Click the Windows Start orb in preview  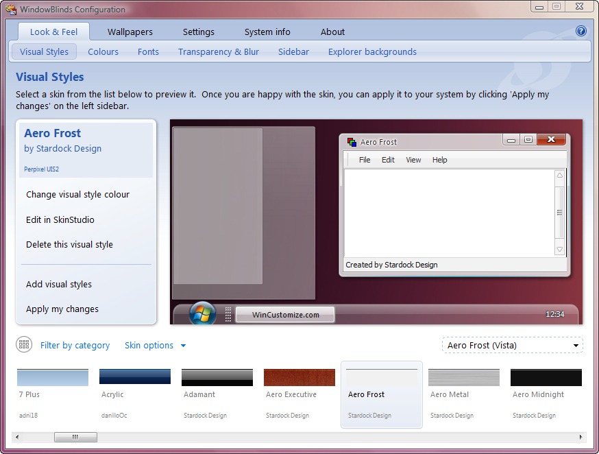point(202,314)
